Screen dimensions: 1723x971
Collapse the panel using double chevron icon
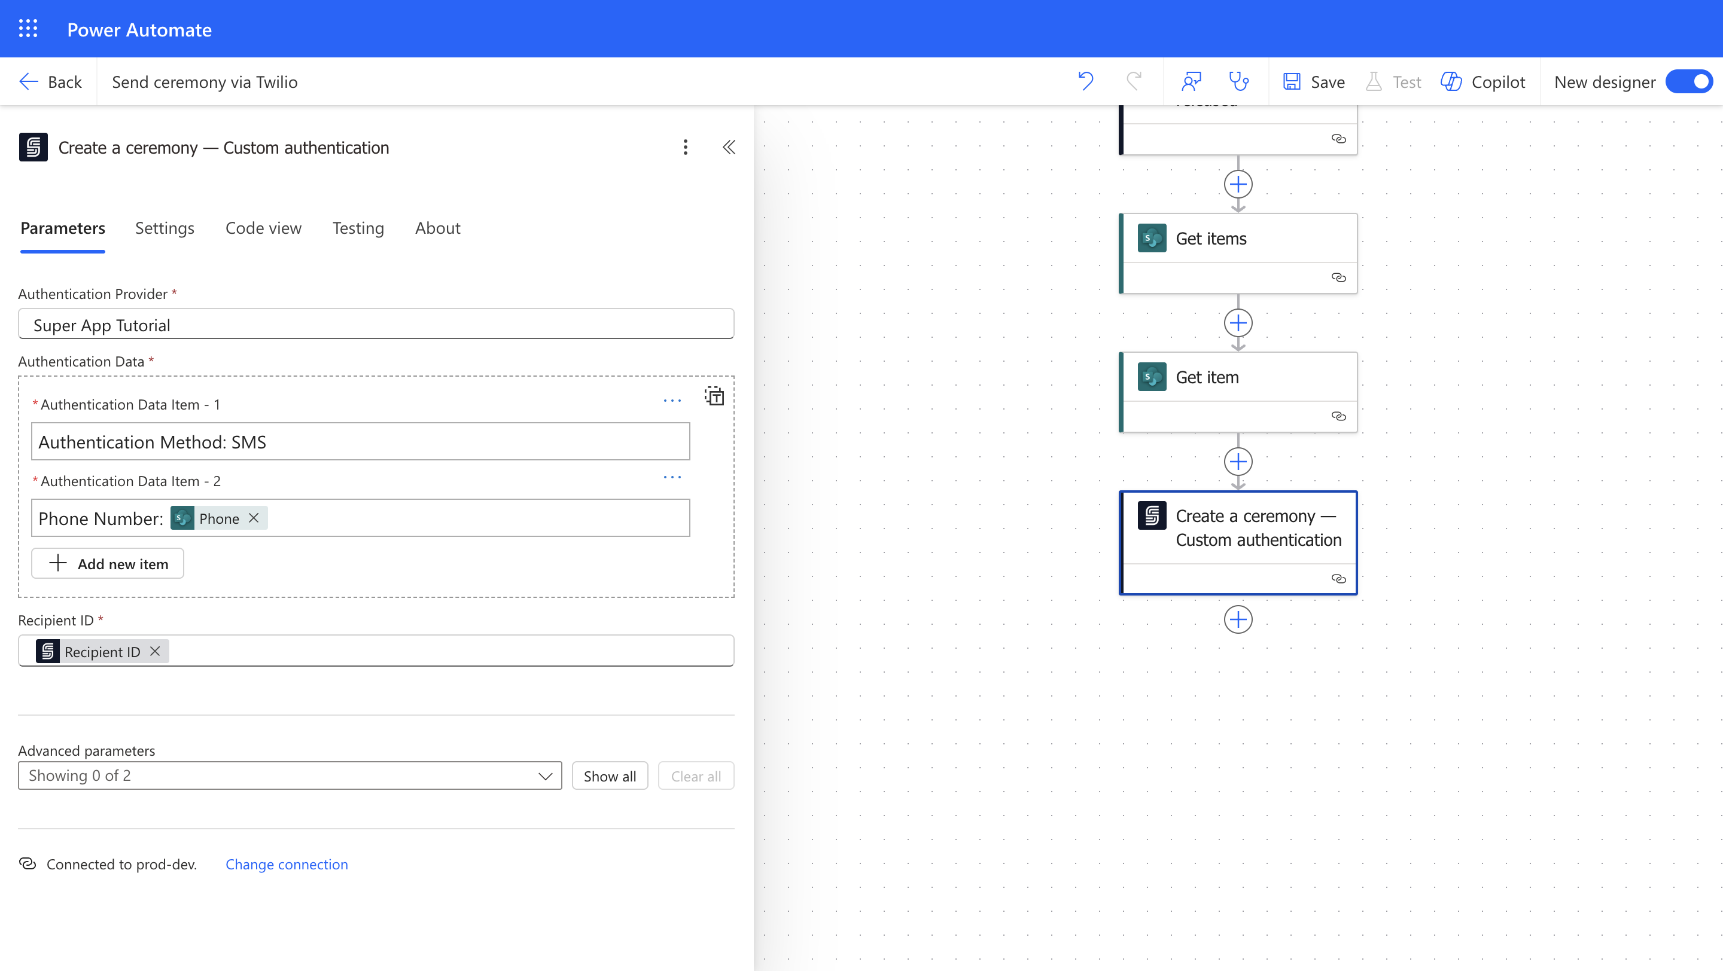click(729, 147)
